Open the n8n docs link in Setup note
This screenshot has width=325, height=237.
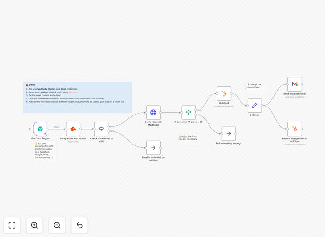(73, 92)
